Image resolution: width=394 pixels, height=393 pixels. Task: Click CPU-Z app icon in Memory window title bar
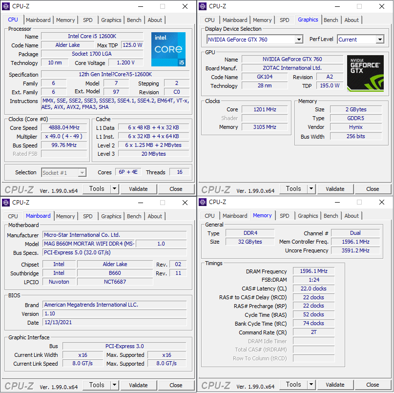click(x=203, y=202)
